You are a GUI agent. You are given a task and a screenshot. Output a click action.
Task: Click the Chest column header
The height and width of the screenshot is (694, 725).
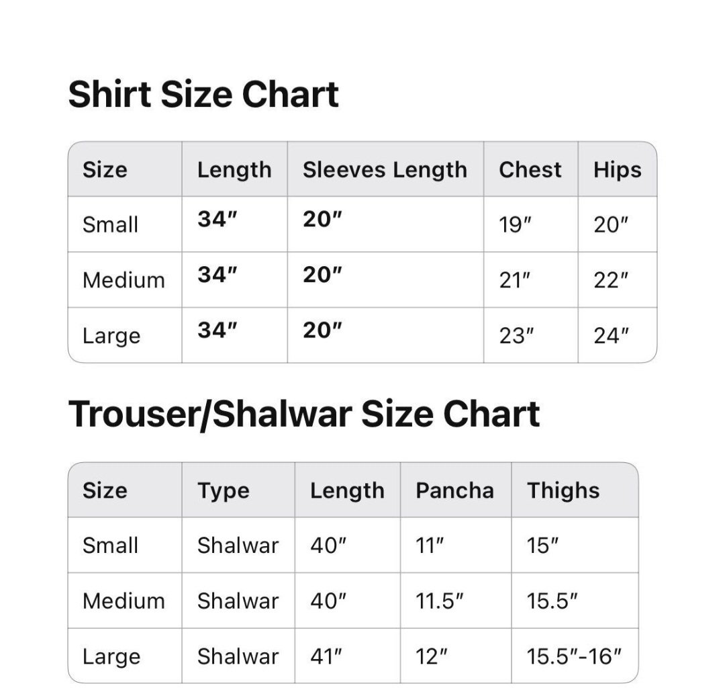click(530, 170)
